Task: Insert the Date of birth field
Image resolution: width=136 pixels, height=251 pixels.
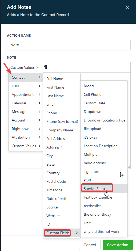Action: [x=62, y=199]
